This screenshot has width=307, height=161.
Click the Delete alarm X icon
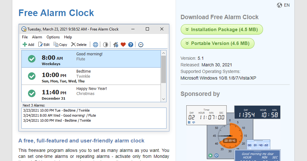point(74,45)
